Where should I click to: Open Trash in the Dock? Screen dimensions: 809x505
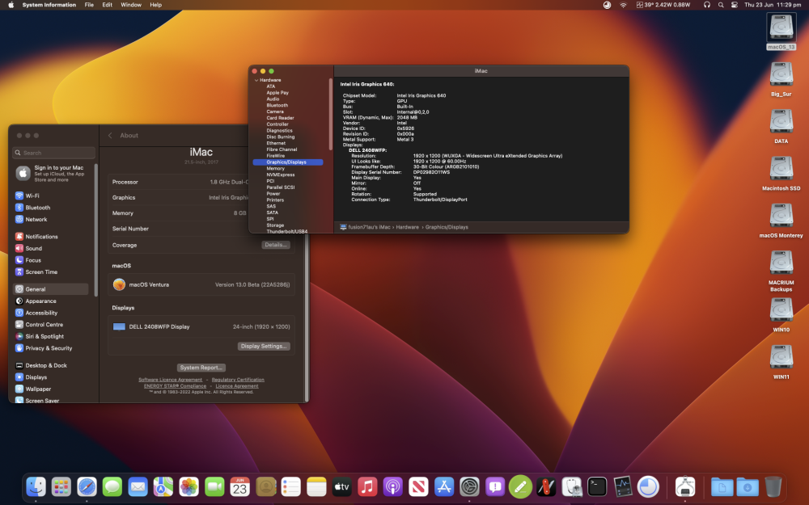click(773, 486)
